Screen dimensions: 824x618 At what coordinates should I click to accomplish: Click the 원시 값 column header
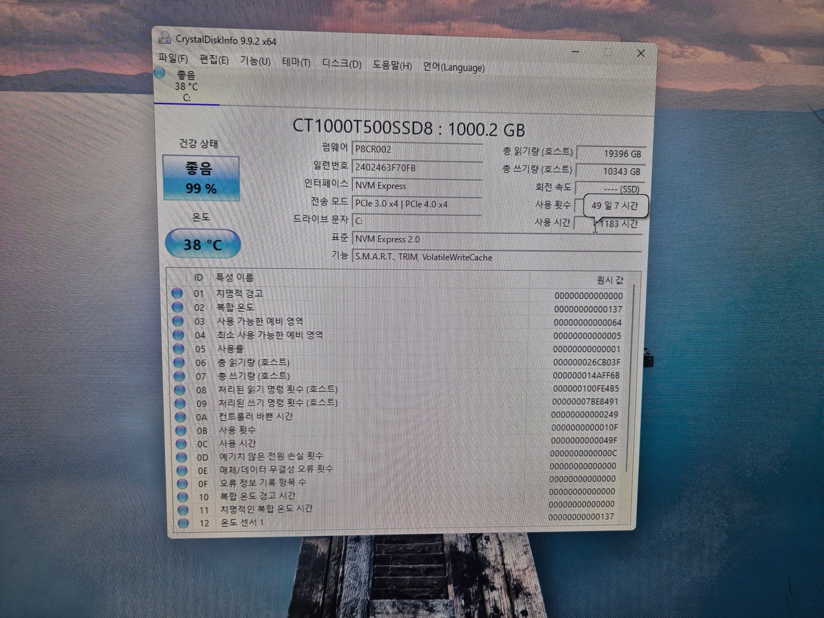point(610,280)
